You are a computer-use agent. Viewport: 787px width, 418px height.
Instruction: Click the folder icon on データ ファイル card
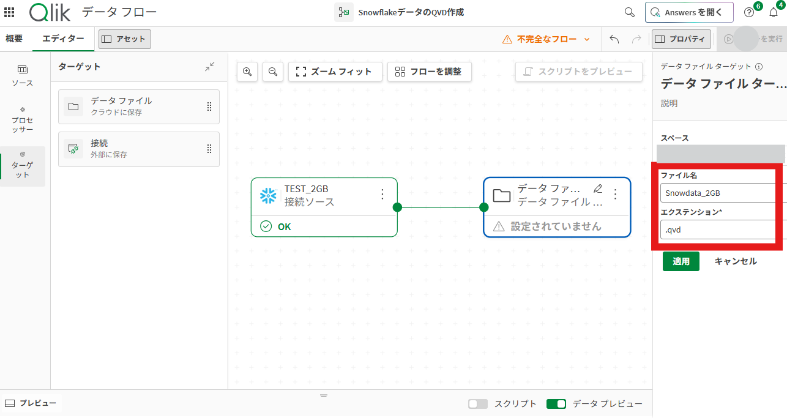(73, 106)
